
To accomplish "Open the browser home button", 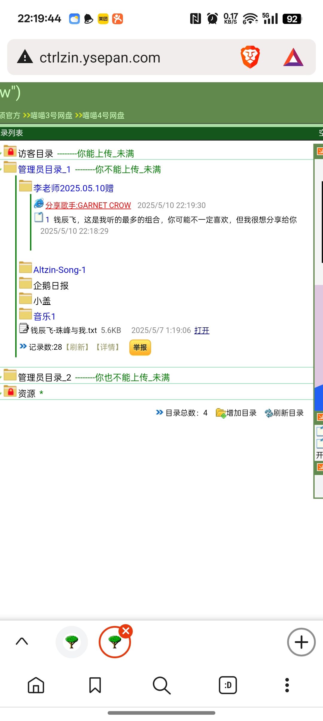I will (36, 685).
